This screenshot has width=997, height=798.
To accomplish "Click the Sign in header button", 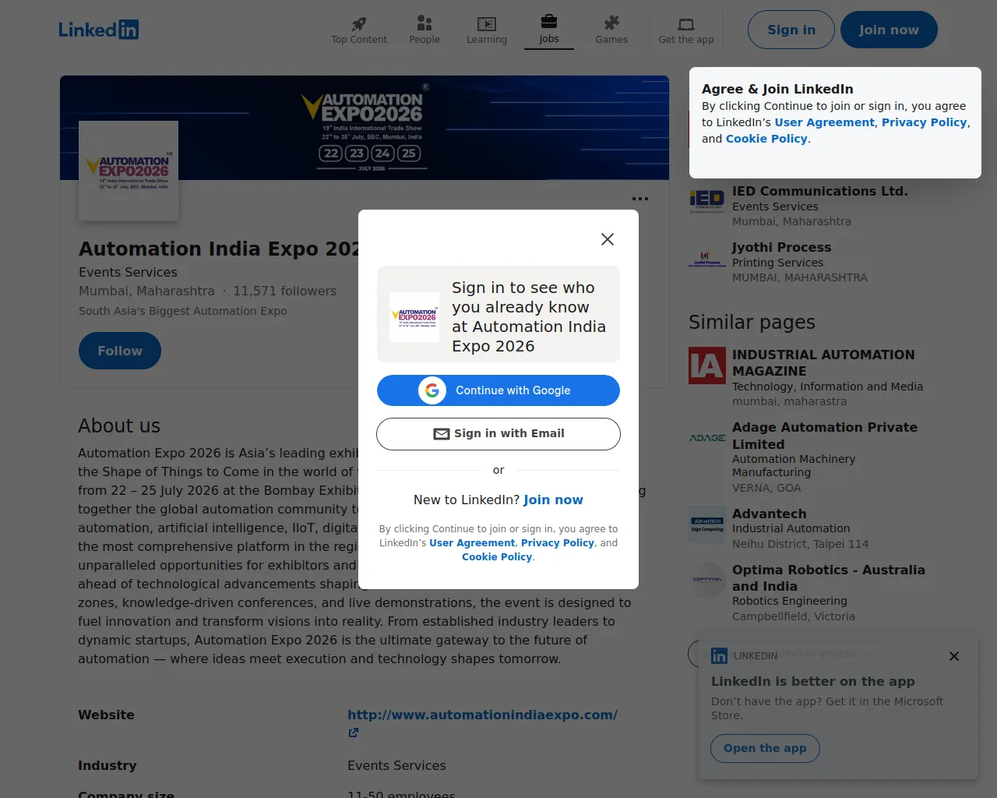I will click(x=791, y=30).
